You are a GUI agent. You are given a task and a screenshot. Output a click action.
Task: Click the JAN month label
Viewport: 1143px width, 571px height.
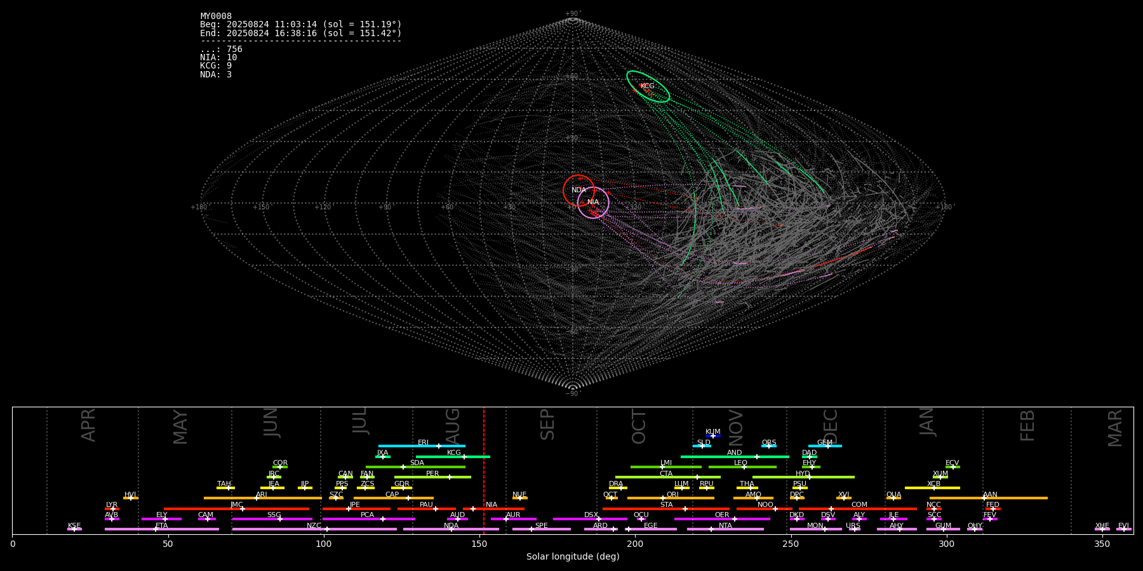927,421
